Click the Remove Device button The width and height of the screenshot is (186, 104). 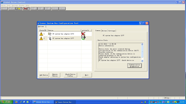pyautogui.click(x=55, y=75)
